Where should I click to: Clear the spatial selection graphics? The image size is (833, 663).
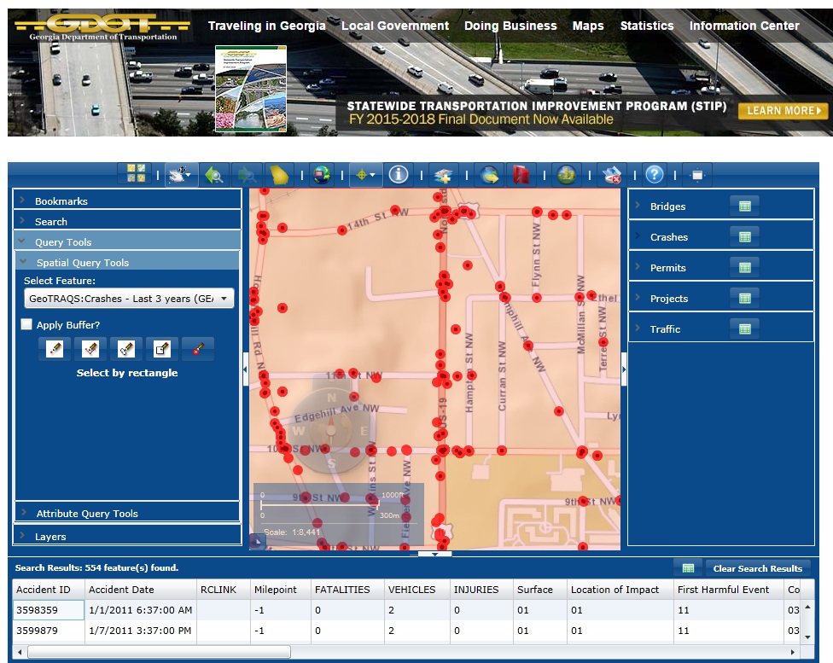198,348
